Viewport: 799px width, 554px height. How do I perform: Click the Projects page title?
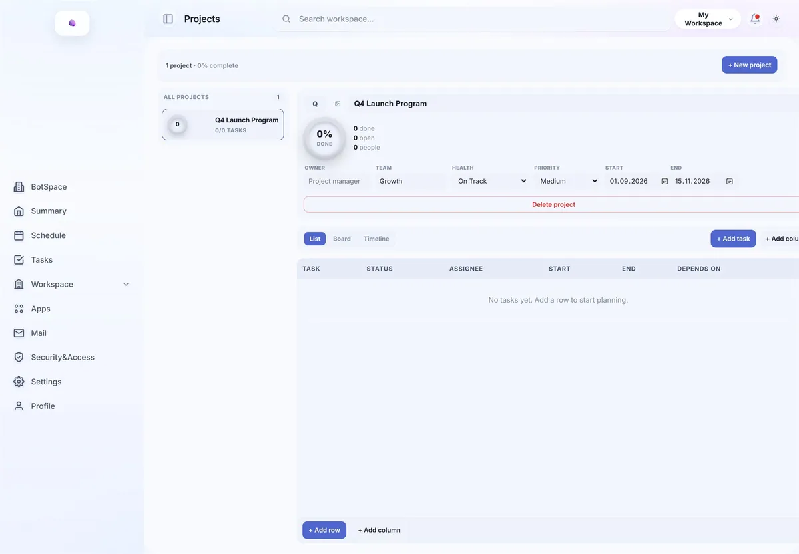click(x=202, y=19)
